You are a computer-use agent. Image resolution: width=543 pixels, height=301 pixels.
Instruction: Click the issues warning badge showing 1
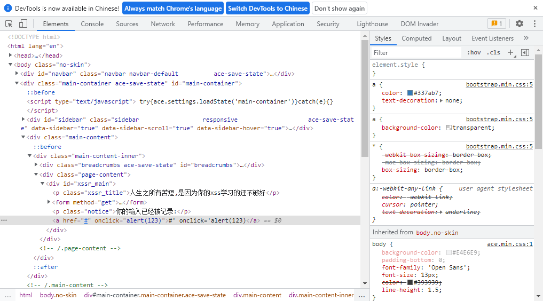click(x=497, y=23)
